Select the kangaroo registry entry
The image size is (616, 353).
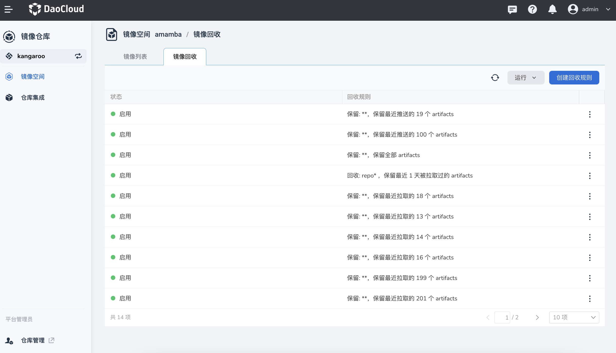point(43,56)
